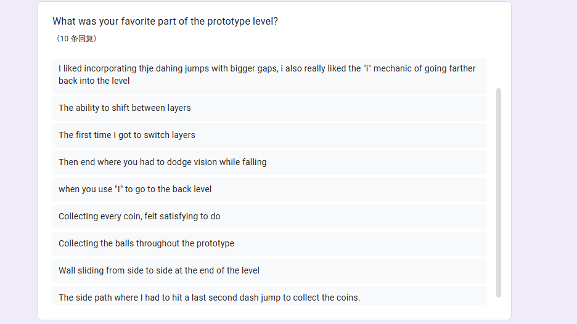Click the 'Collecting the balls' response
This screenshot has height=324, width=577.
click(x=146, y=243)
